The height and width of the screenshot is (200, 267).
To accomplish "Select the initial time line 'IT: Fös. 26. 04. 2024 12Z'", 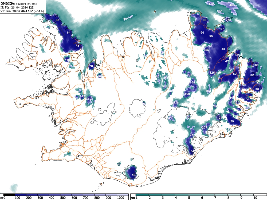I will pos(17,7).
